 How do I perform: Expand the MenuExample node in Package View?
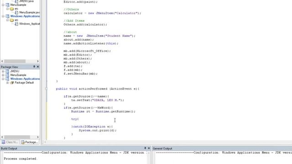point(3,75)
